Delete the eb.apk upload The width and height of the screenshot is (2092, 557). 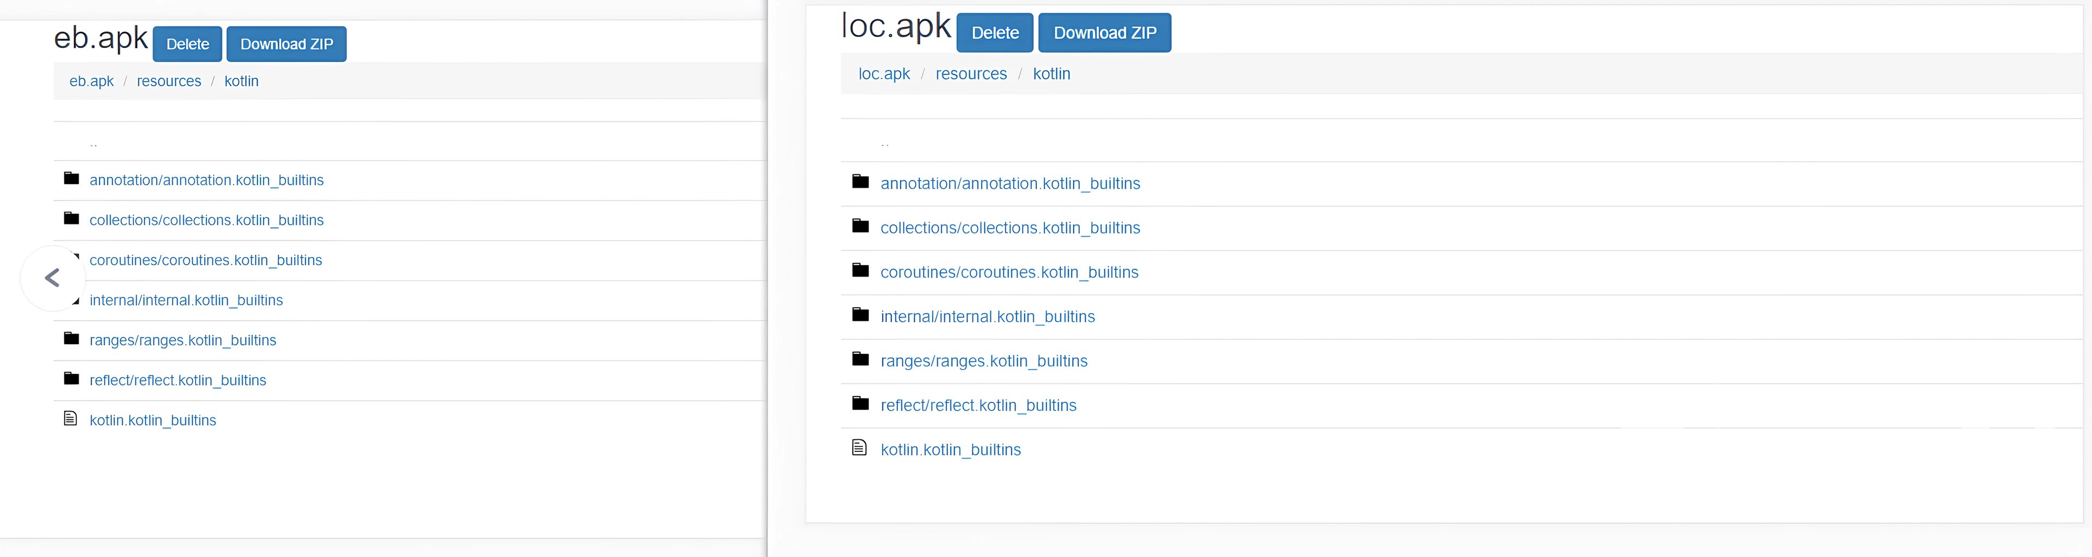[x=187, y=44]
